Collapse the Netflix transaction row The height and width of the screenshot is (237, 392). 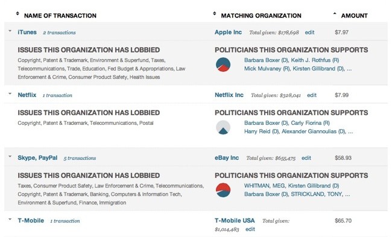tap(10, 93)
